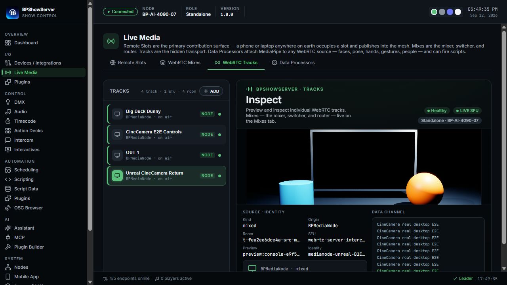This screenshot has width=507, height=285.
Task: Add a new track with the ADD button
Action: point(211,91)
